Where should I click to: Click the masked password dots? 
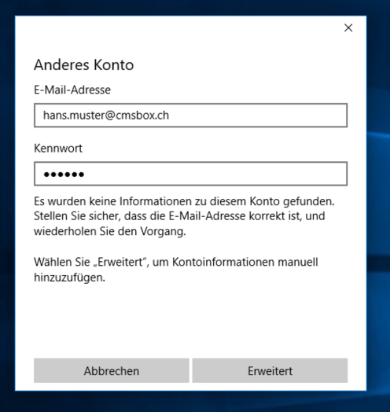pos(64,175)
